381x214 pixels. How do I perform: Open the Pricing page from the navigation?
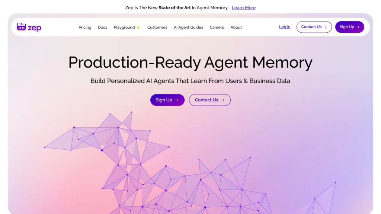85,27
